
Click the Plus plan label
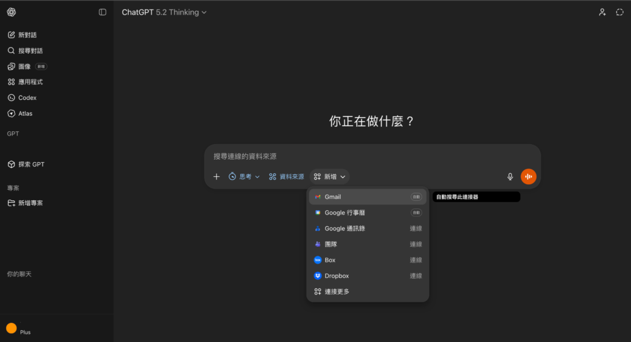[25, 332]
